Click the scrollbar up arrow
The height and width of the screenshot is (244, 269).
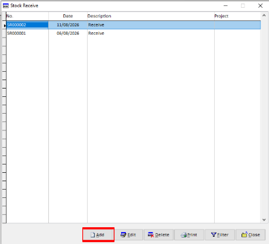click(264, 16)
